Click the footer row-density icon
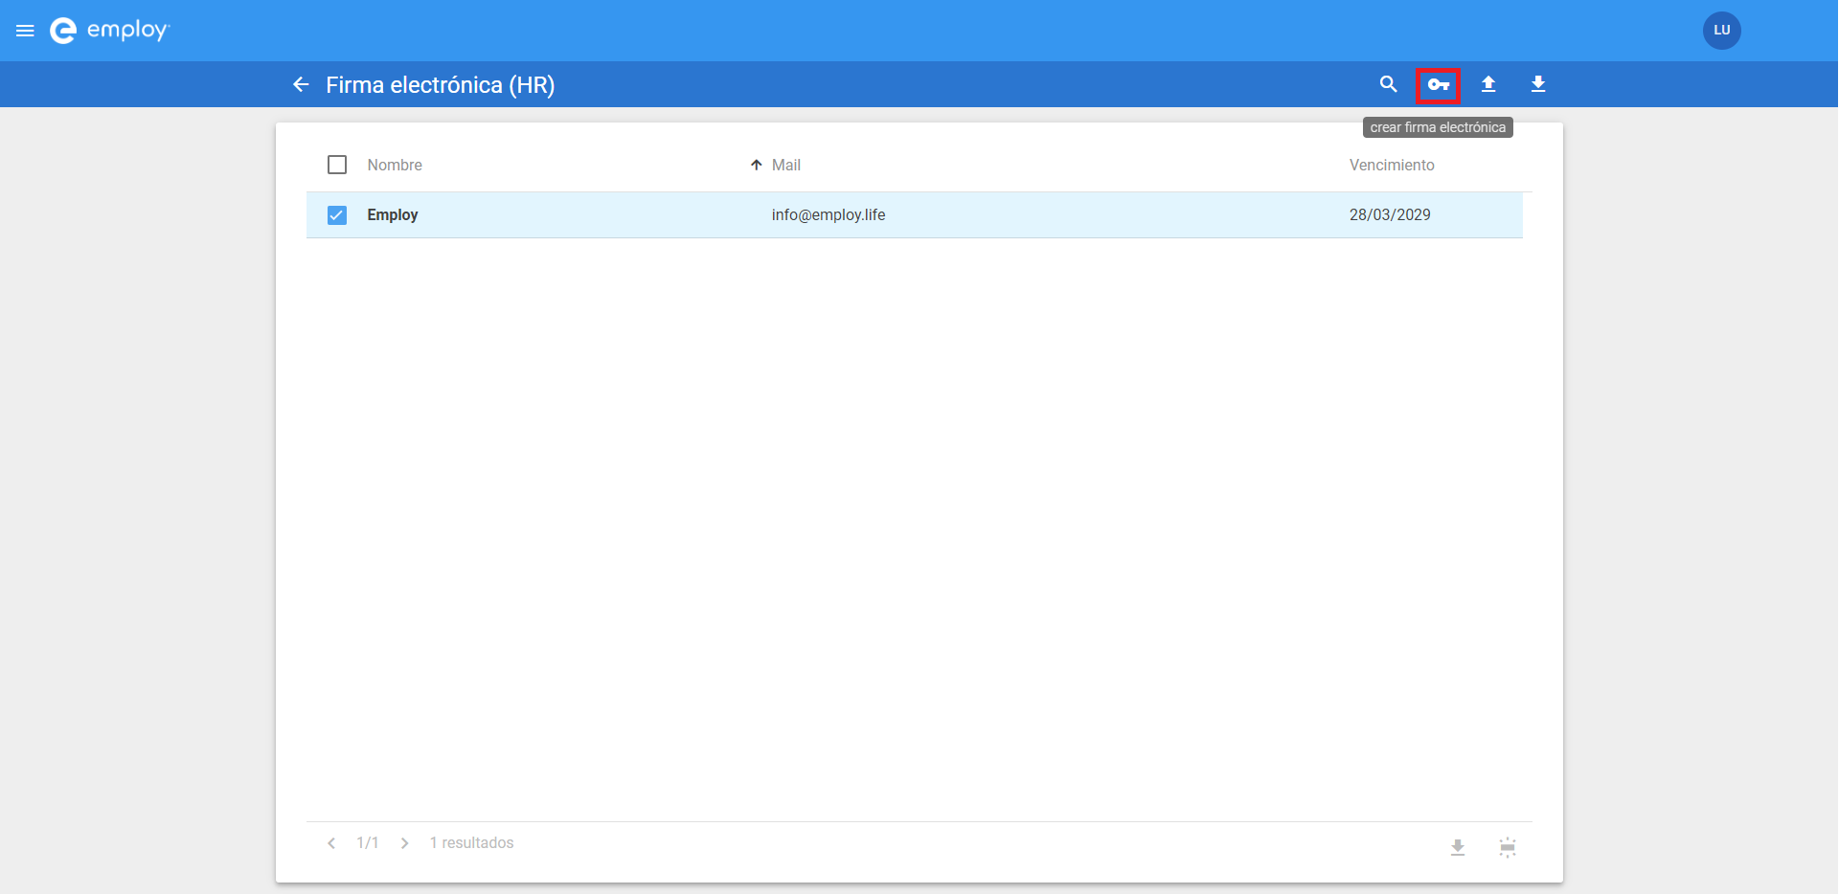 click(1508, 847)
